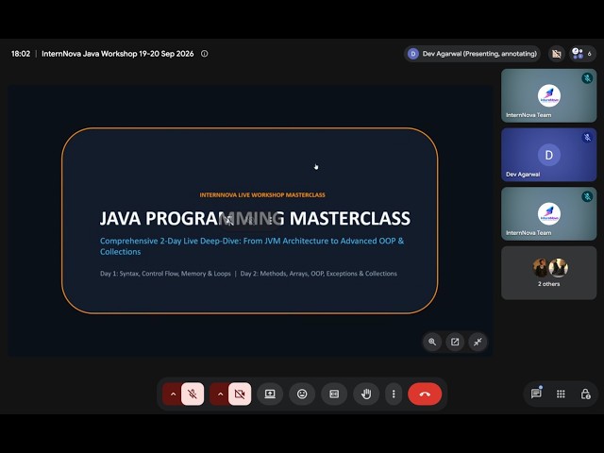Open the activities grid icon

pos(561,394)
